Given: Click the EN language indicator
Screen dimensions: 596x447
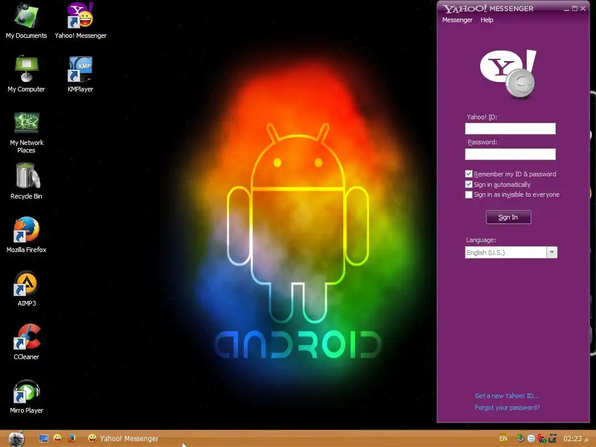Looking at the screenshot, I should 503,439.
